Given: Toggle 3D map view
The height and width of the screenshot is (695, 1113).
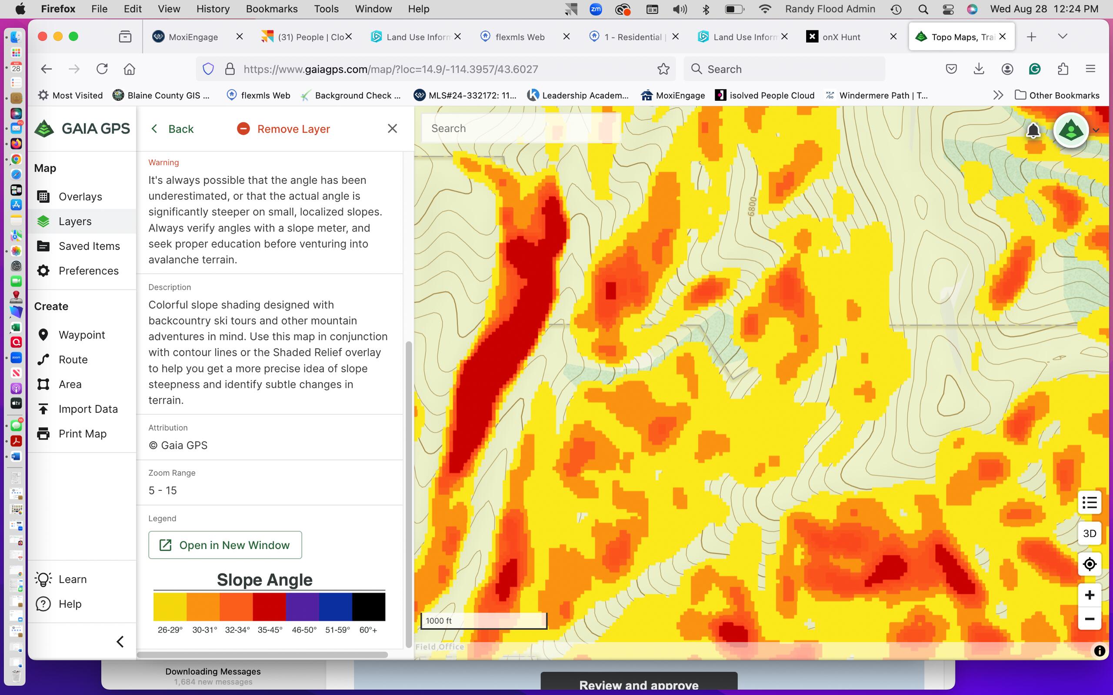Looking at the screenshot, I should click(1089, 533).
